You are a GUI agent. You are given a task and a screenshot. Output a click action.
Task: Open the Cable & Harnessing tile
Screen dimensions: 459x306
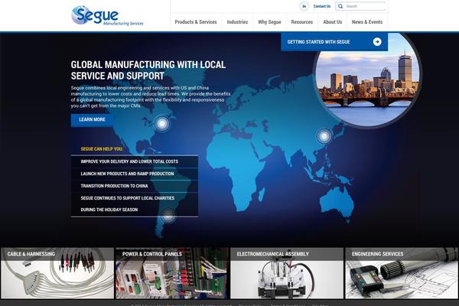(57, 273)
